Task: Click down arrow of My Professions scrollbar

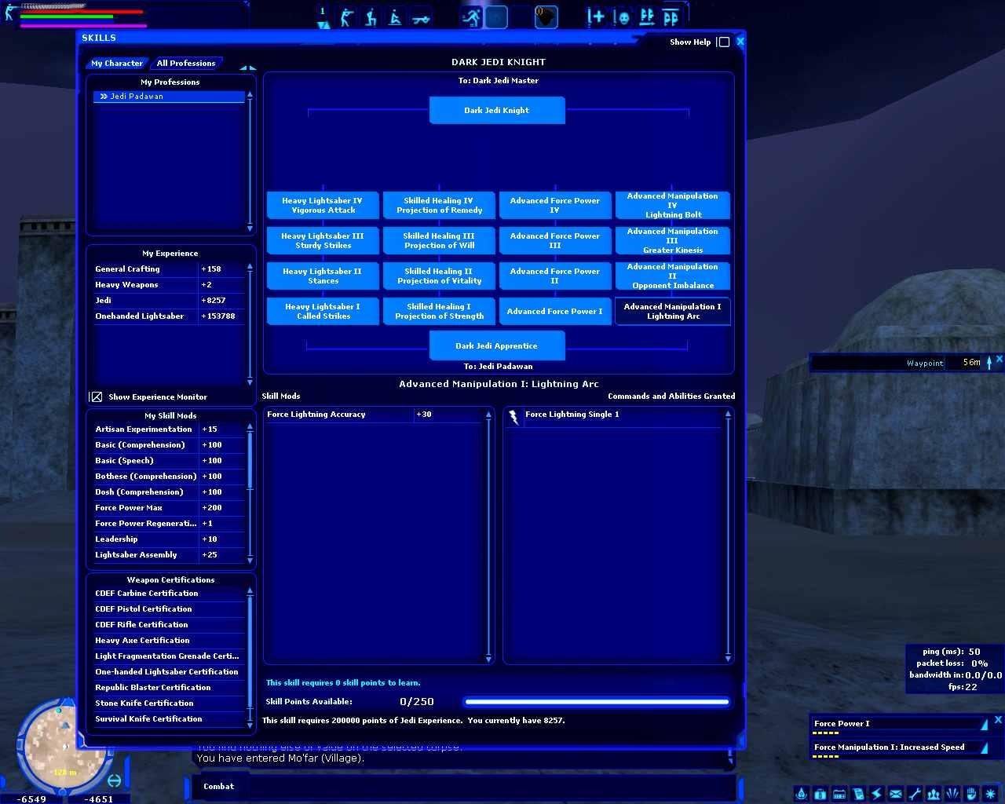Action: pyautogui.click(x=250, y=228)
